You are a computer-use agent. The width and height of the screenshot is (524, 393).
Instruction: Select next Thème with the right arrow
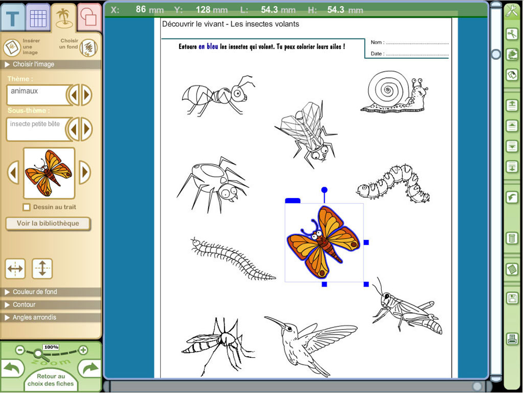tap(86, 95)
